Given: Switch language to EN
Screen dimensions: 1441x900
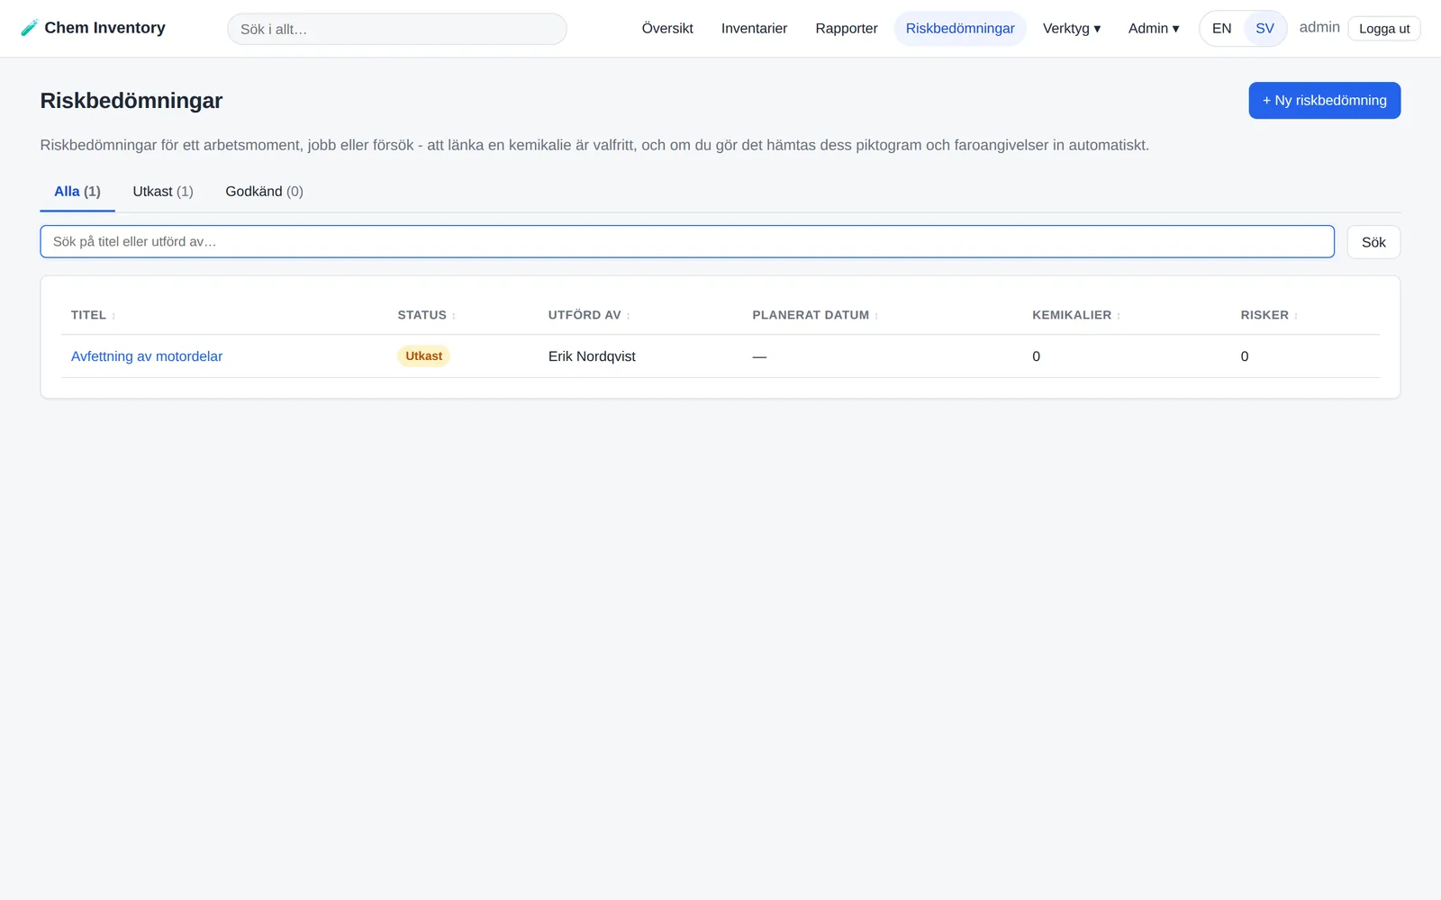Looking at the screenshot, I should [x=1221, y=29].
